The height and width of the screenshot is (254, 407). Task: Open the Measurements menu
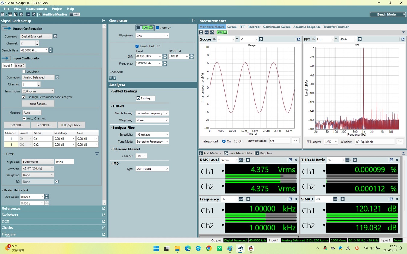[x=36, y=9]
